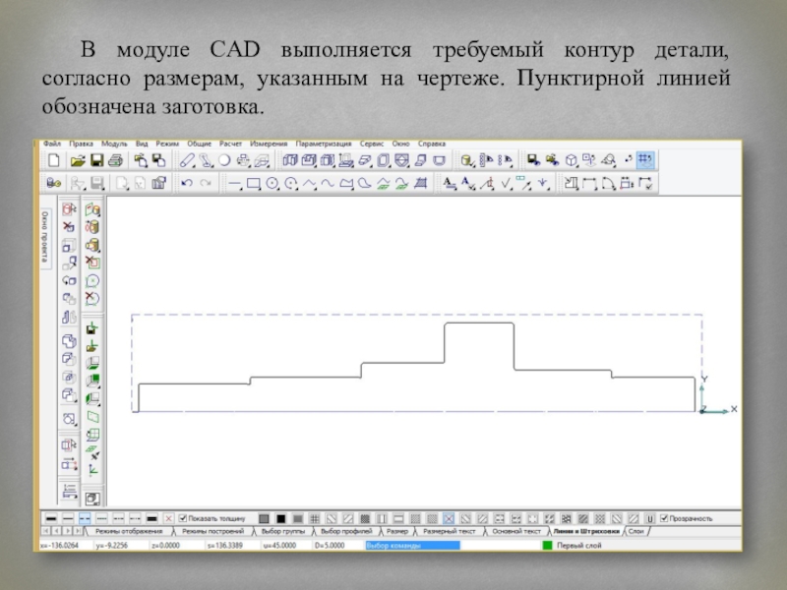Click the Open folder icon
This screenshot has width=787, height=590.
[76, 160]
